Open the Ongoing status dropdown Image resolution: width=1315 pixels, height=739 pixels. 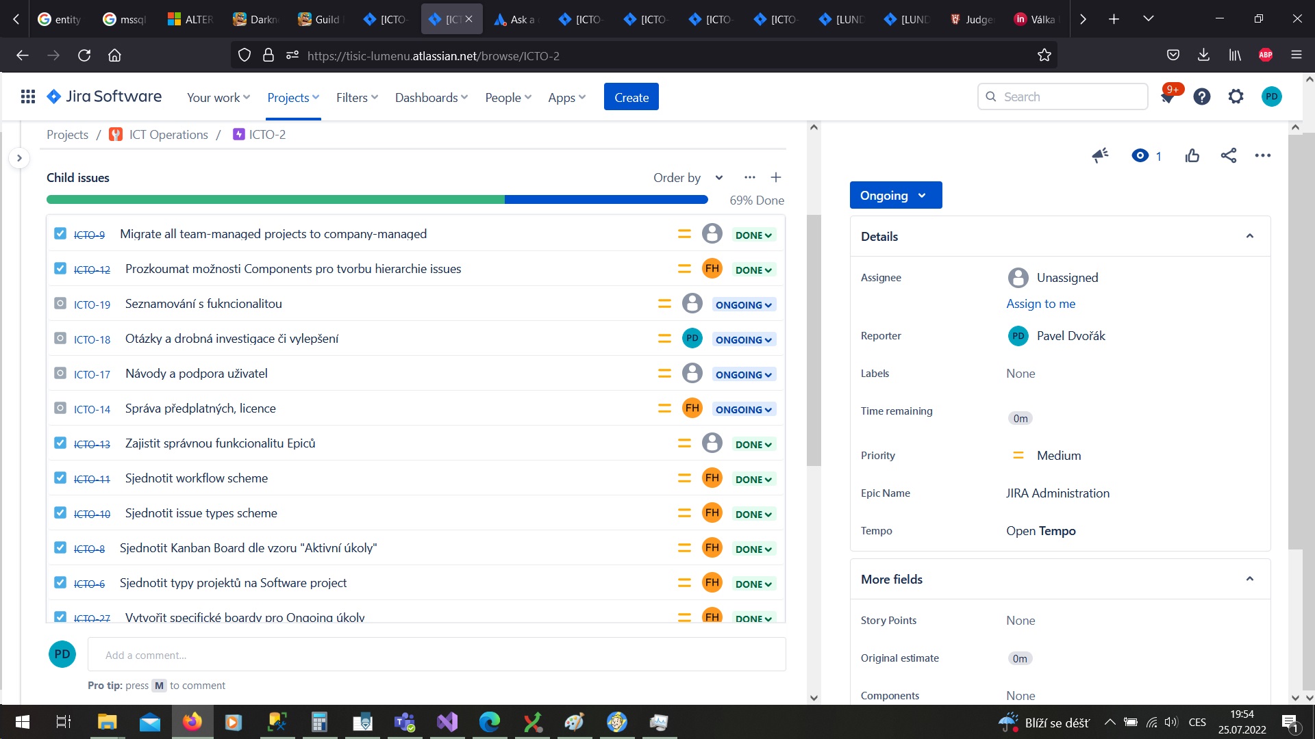pos(896,196)
